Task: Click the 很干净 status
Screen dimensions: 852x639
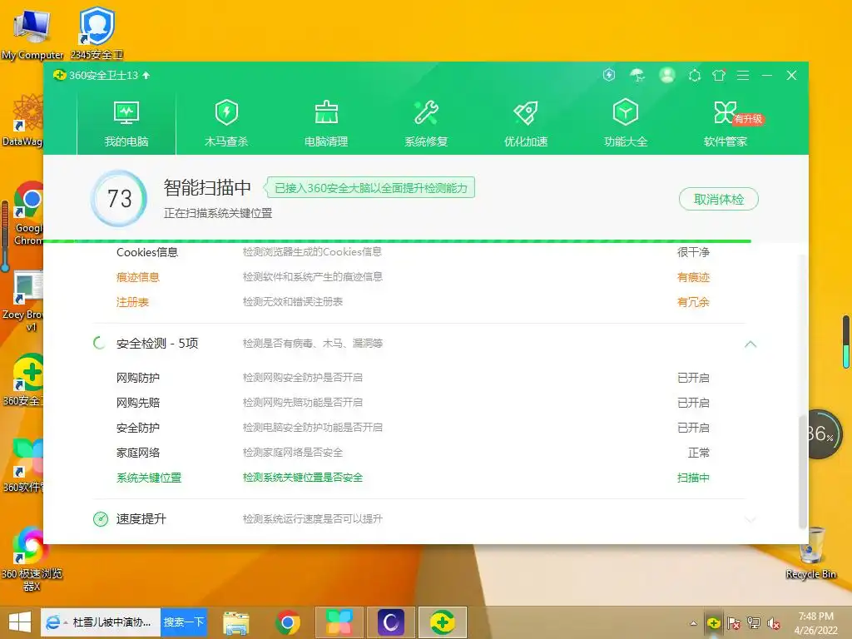Action: [x=693, y=253]
